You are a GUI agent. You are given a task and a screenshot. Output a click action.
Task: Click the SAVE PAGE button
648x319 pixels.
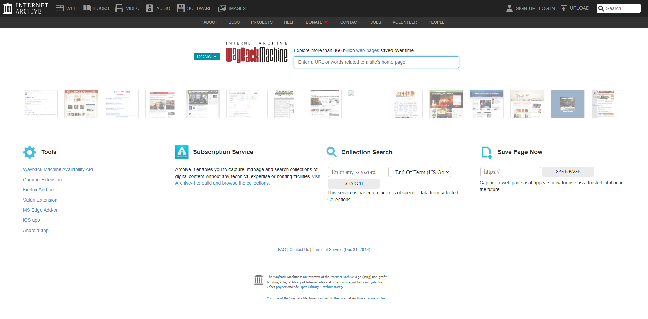pyautogui.click(x=568, y=172)
